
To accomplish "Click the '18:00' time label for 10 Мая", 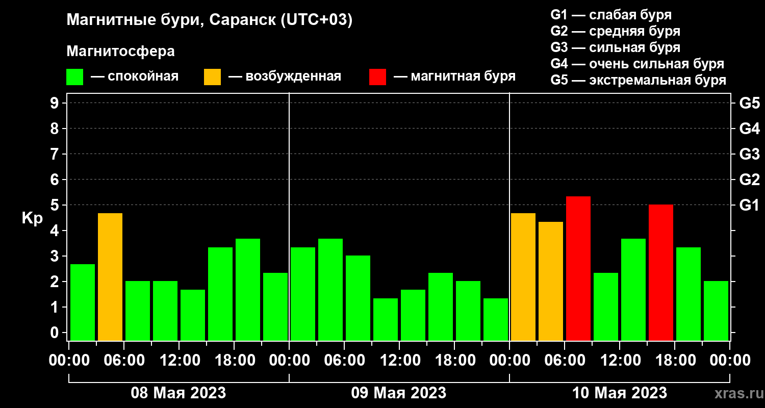I will (675, 360).
